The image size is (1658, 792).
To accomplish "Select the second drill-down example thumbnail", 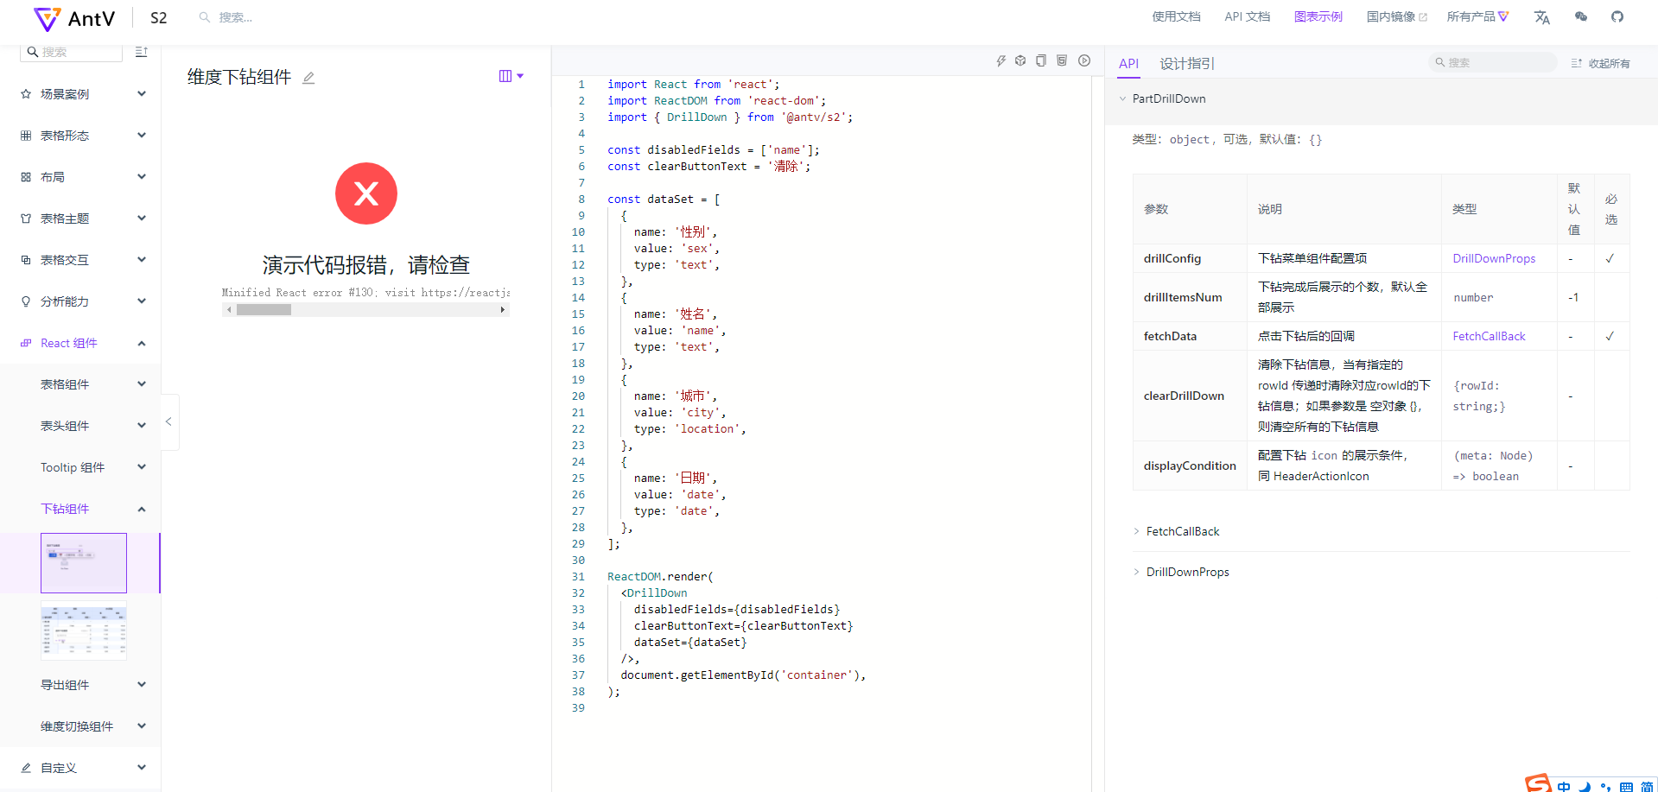I will click(84, 631).
